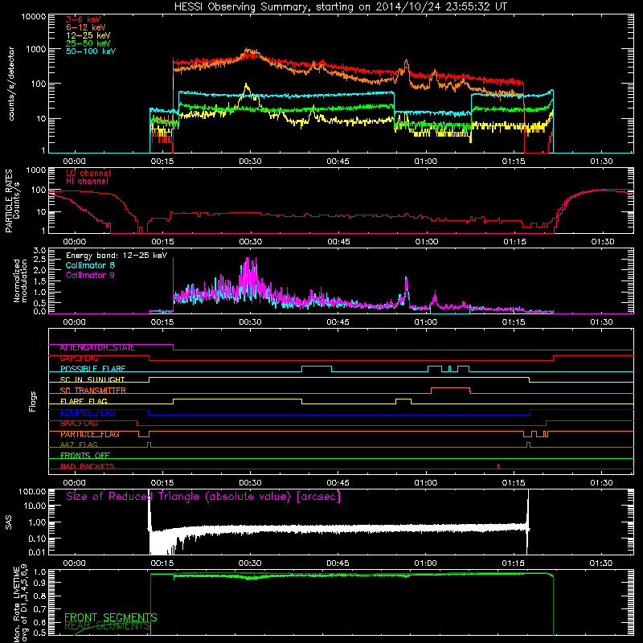
Task: Click the '01:30' time label under the SAS plot
Action: point(601,563)
